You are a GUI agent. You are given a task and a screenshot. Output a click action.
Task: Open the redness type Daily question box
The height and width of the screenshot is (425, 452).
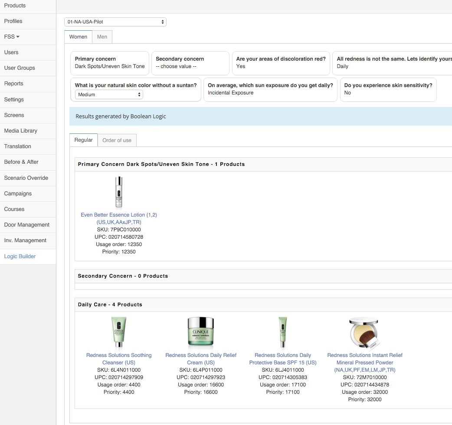392,63
